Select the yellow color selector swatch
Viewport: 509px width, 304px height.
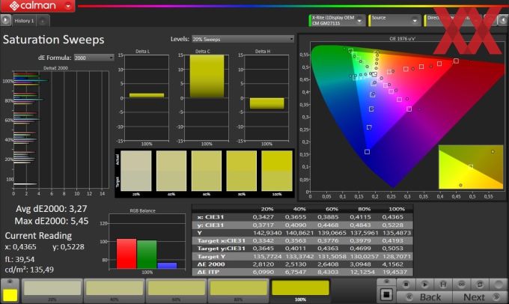pyautogui.click(x=10, y=295)
